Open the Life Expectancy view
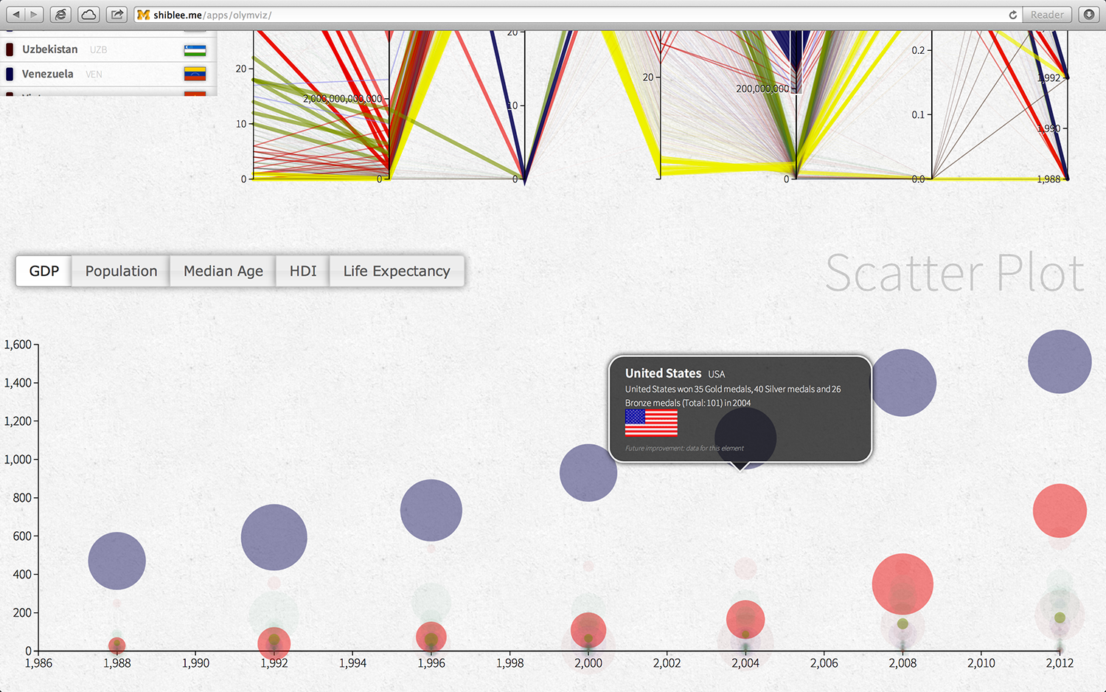 pos(397,271)
